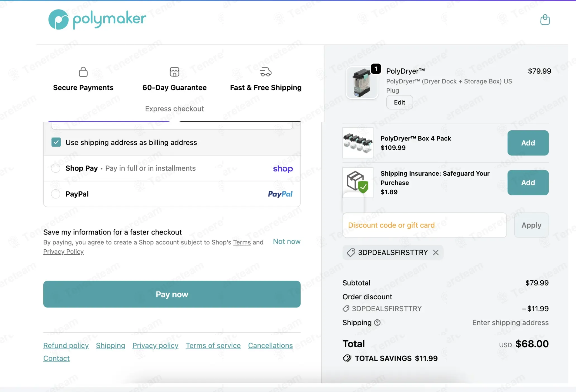
Task: Click the shipping help question mark icon
Action: (377, 322)
